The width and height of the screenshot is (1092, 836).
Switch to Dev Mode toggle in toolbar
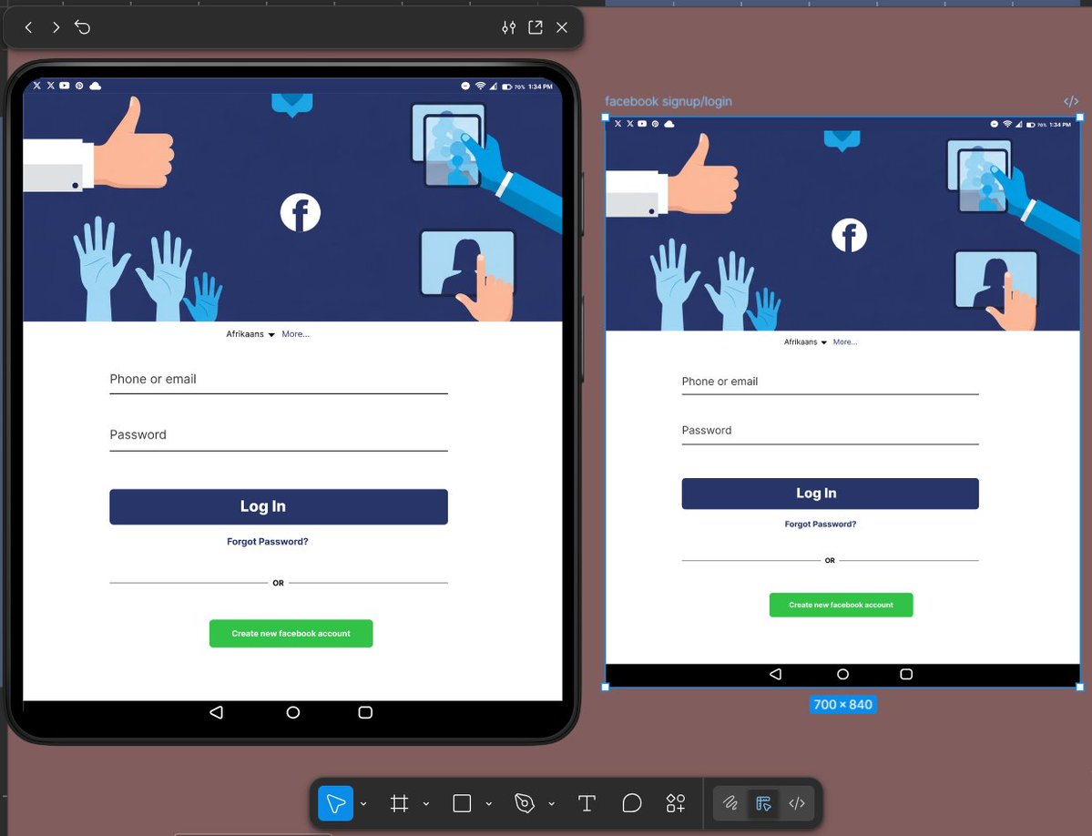click(797, 803)
